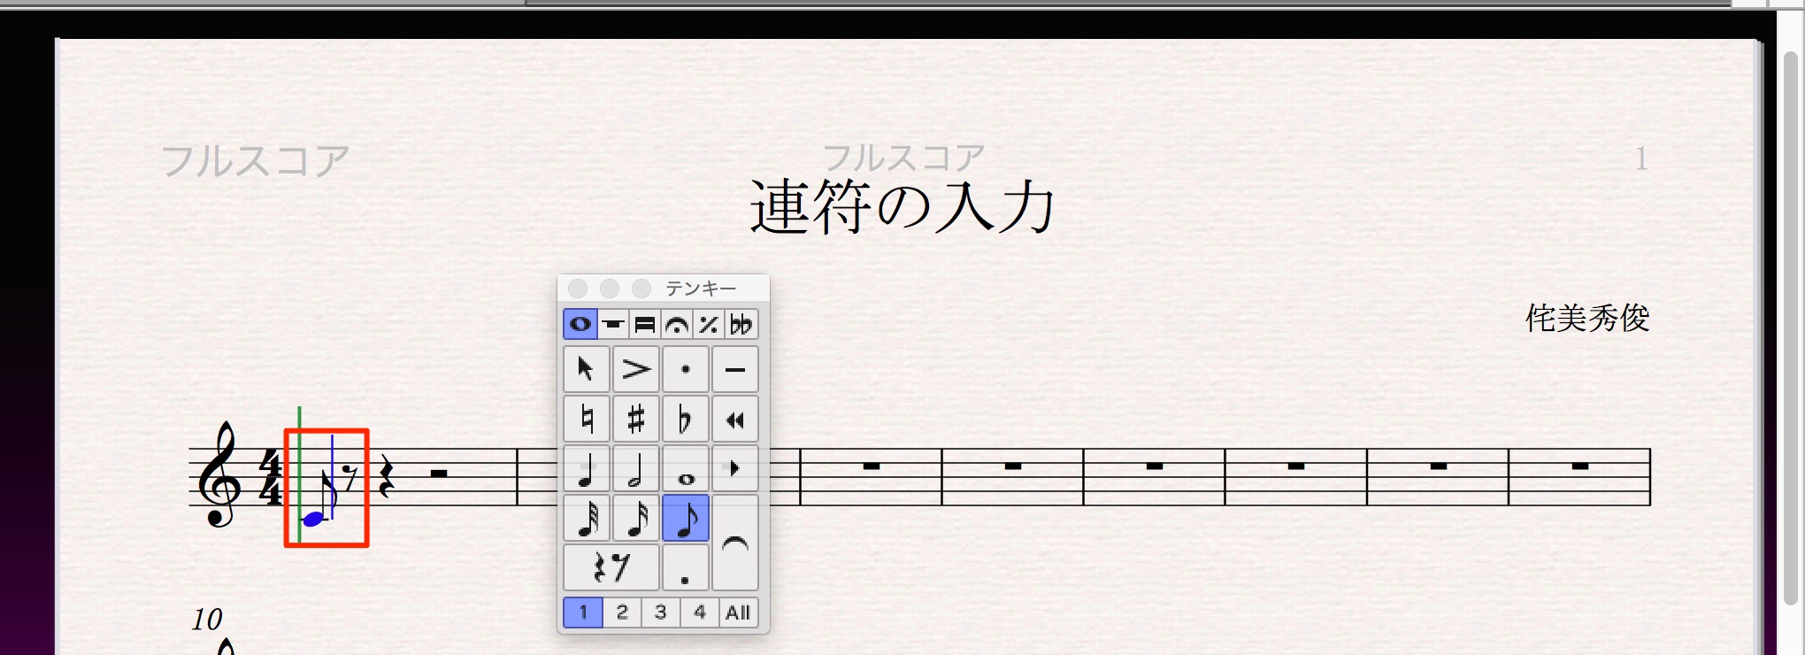The width and height of the screenshot is (1805, 655).
Task: Click the 4/4 time signature
Action: pos(270,477)
